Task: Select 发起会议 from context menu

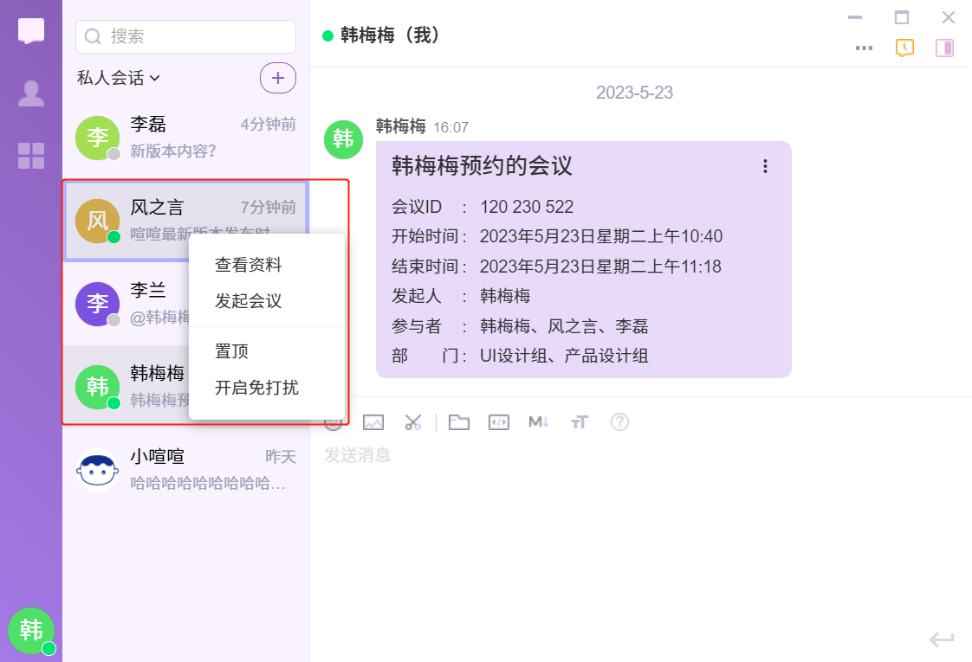Action: click(248, 301)
